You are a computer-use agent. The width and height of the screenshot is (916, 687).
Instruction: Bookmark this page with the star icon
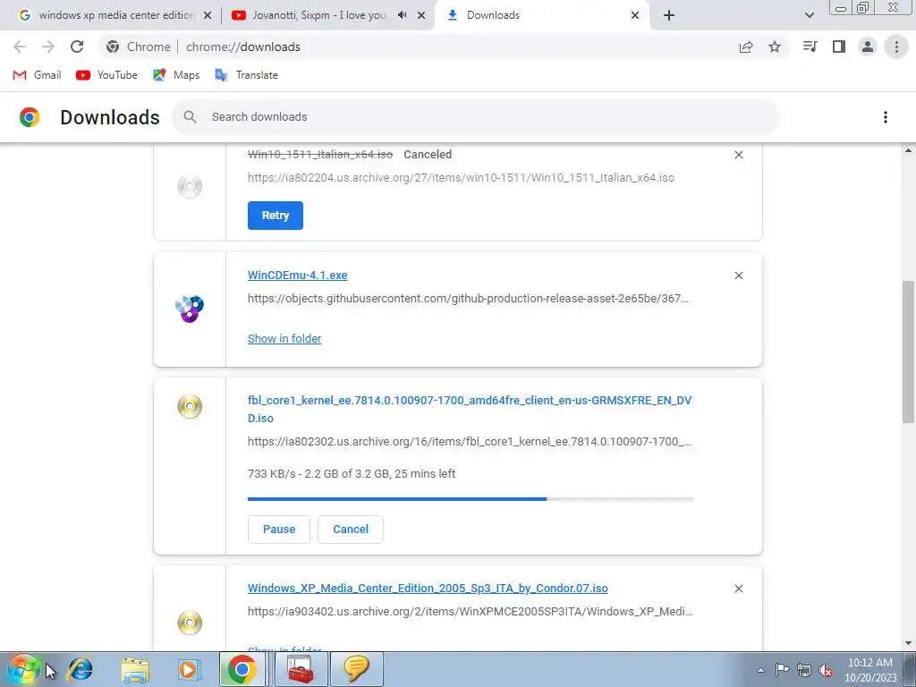click(x=775, y=47)
